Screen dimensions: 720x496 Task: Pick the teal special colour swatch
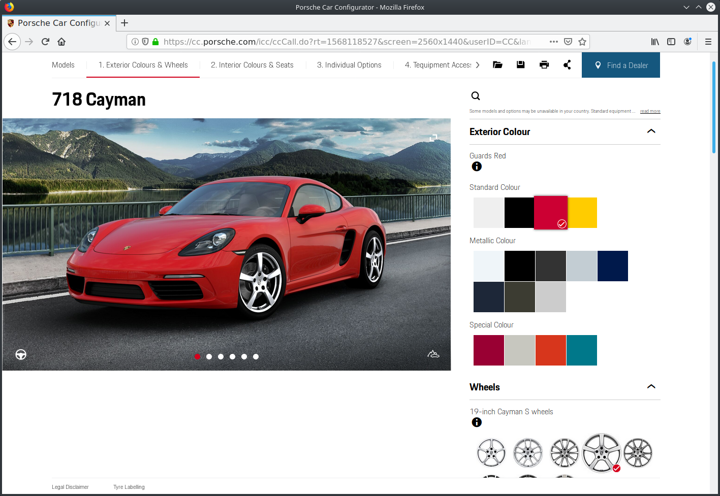tap(582, 350)
